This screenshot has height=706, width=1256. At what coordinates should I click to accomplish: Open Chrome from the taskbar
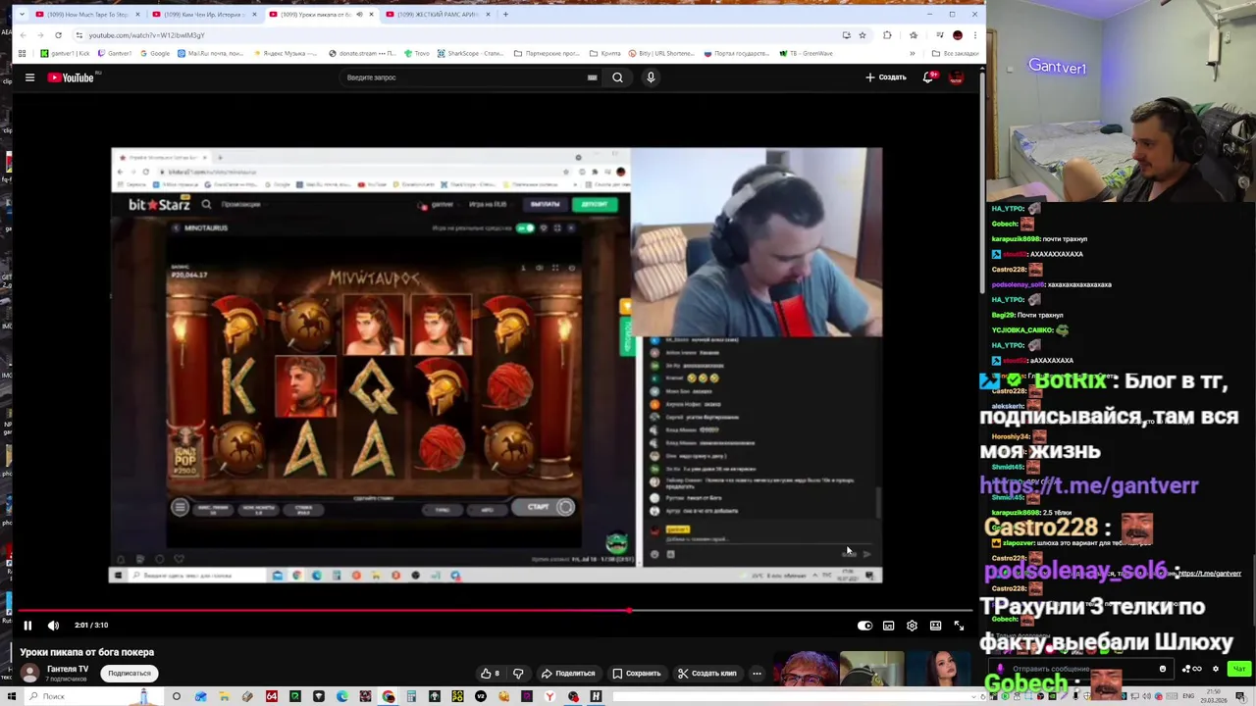point(389,697)
